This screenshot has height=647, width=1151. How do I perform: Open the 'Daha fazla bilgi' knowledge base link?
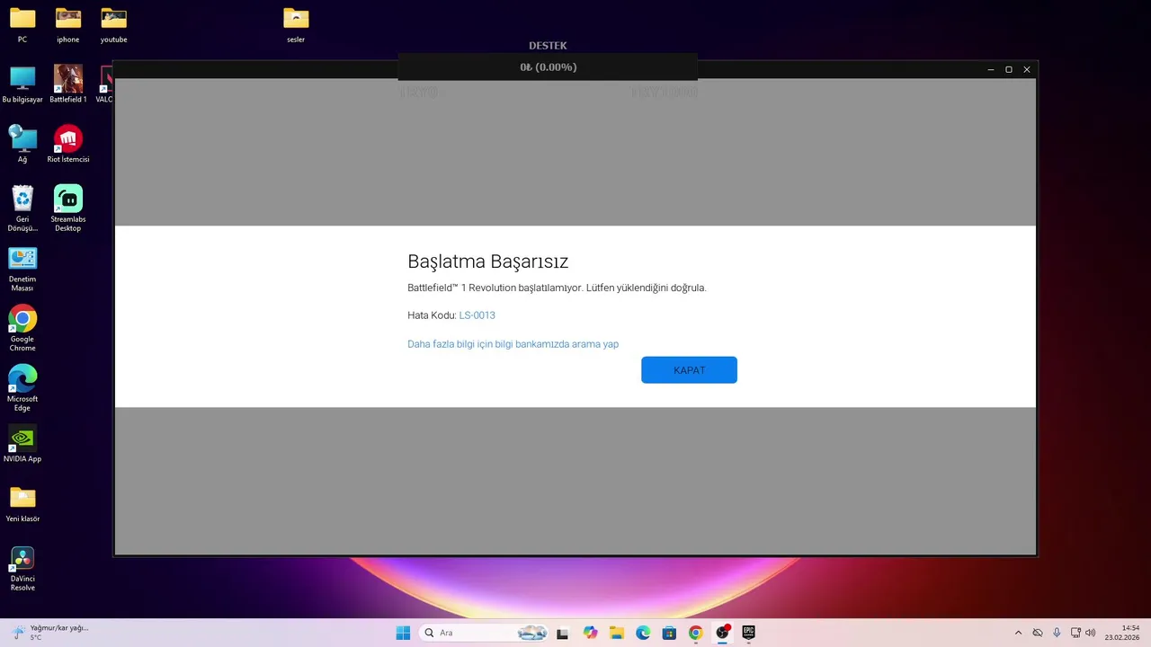513,344
